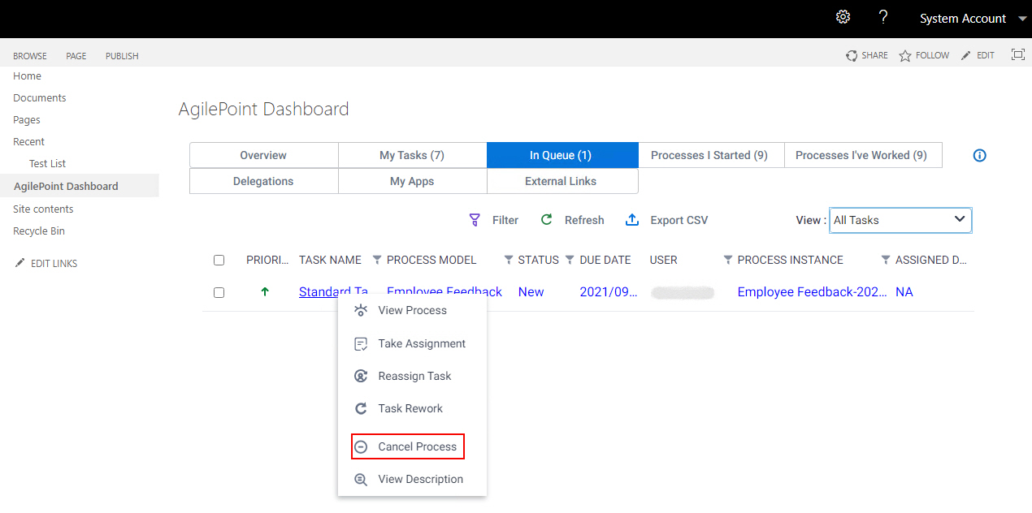This screenshot has width=1032, height=513.
Task: Open Processes I've Worked (9) tab
Action: (x=861, y=155)
